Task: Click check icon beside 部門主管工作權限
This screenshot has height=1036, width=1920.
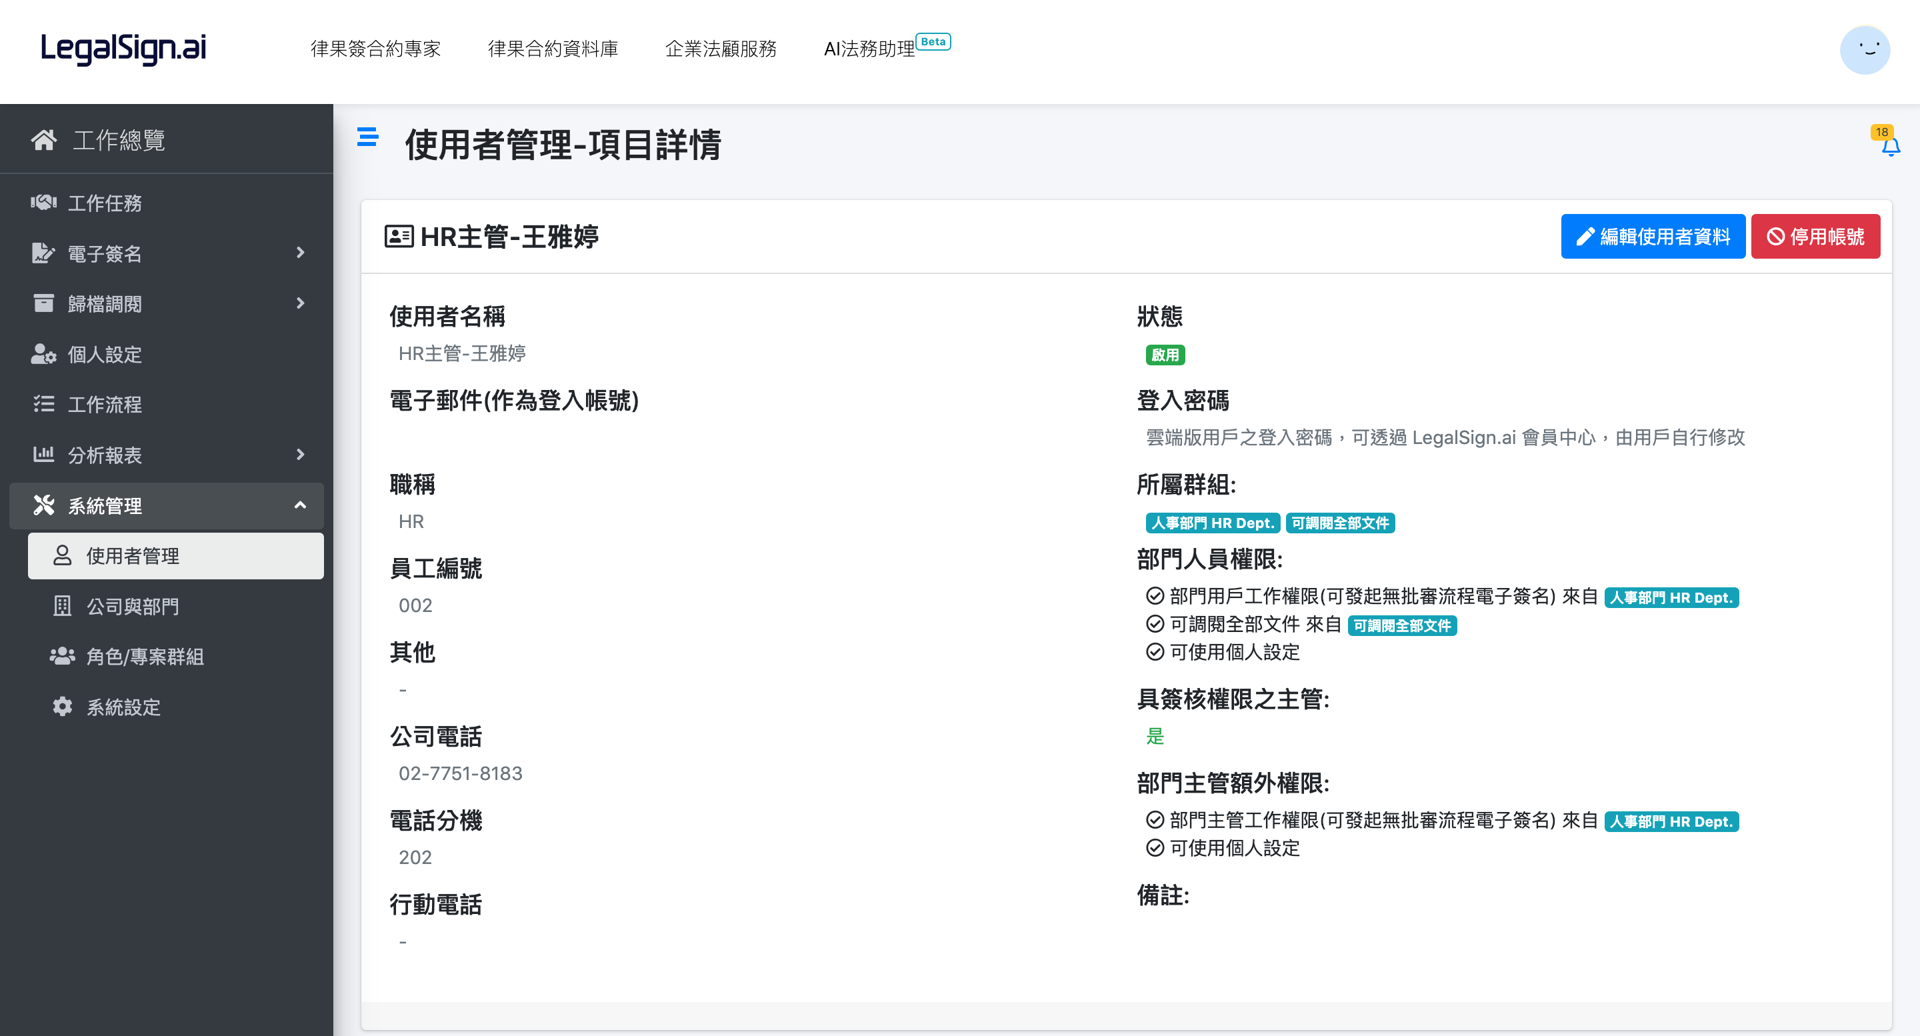Action: pos(1155,820)
